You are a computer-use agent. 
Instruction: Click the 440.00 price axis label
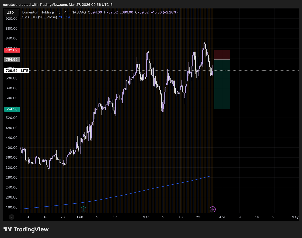12,138
